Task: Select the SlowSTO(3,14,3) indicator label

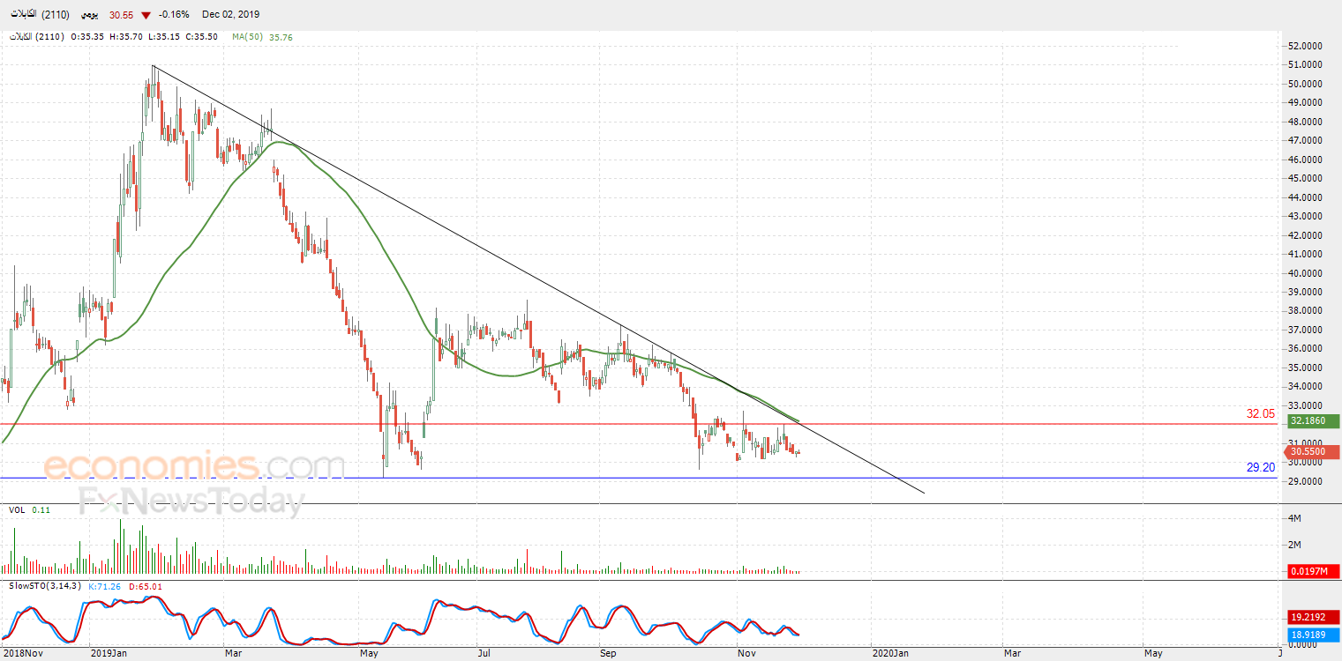Action: click(46, 585)
